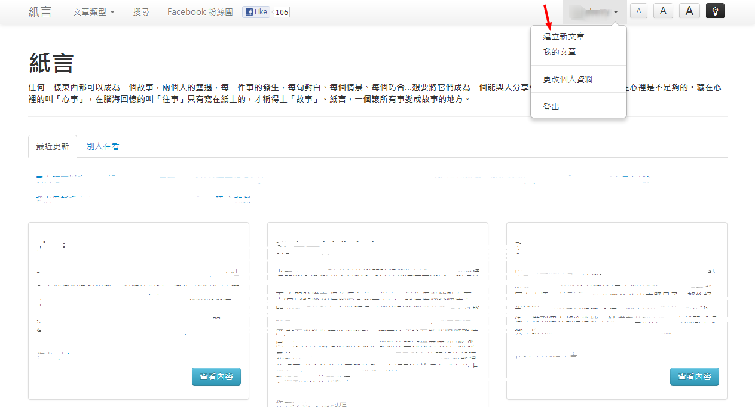
Task: Click 登出 to log out
Action: coord(551,107)
